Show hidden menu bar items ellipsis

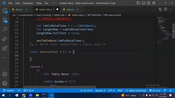click(53, 3)
